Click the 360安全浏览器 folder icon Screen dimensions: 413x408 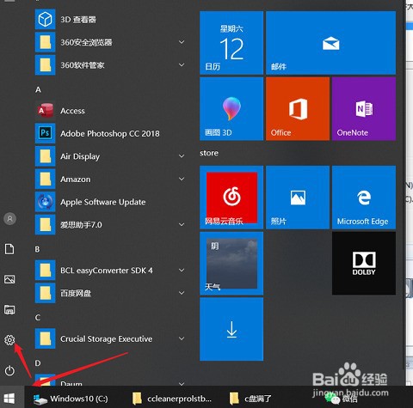tap(45, 42)
